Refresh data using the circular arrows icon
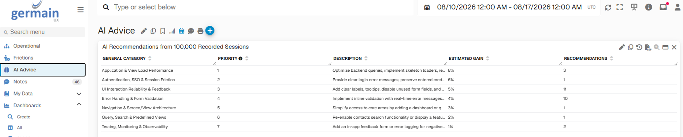 pyautogui.click(x=608, y=7)
